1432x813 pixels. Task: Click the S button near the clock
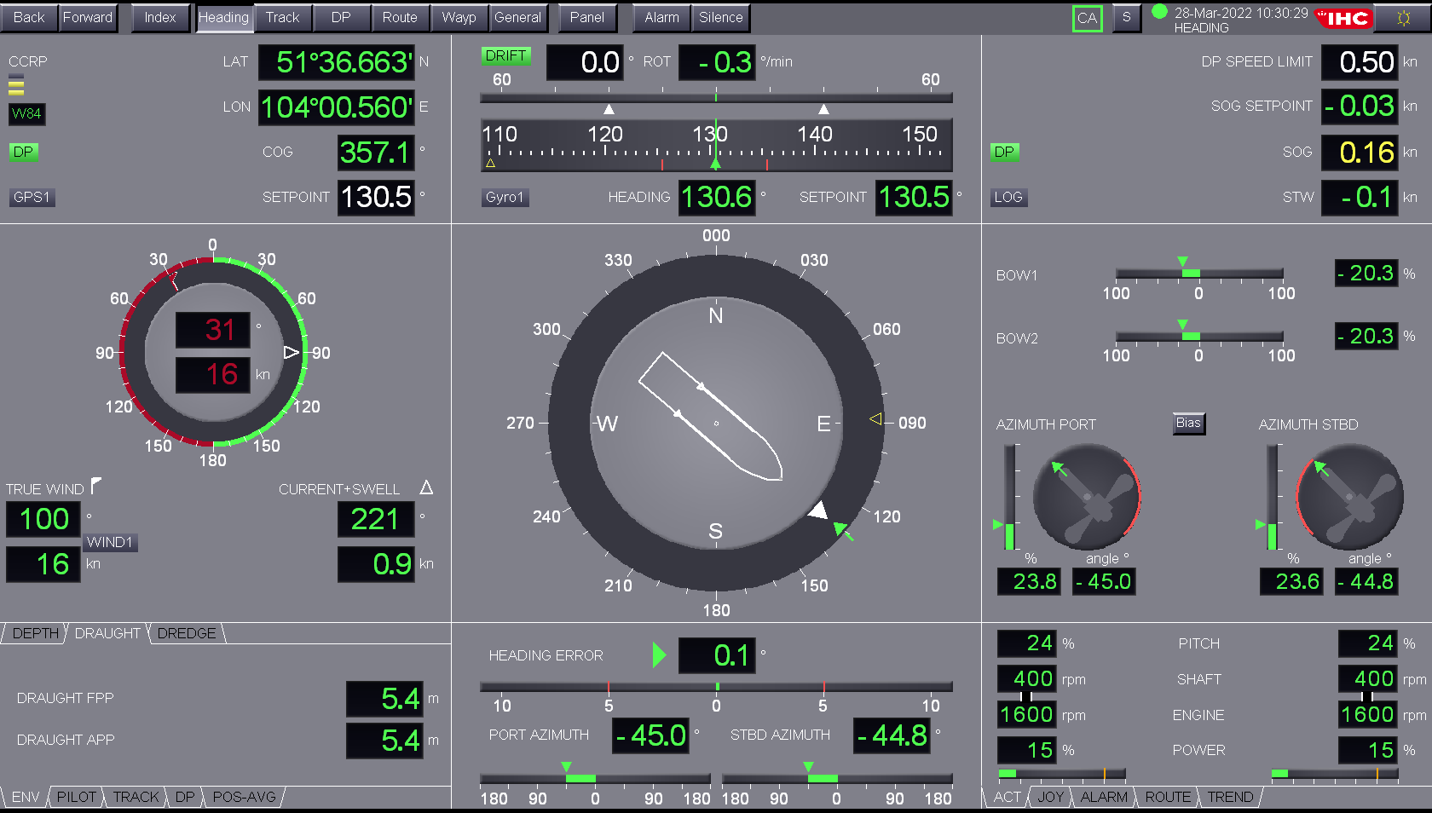(1126, 17)
